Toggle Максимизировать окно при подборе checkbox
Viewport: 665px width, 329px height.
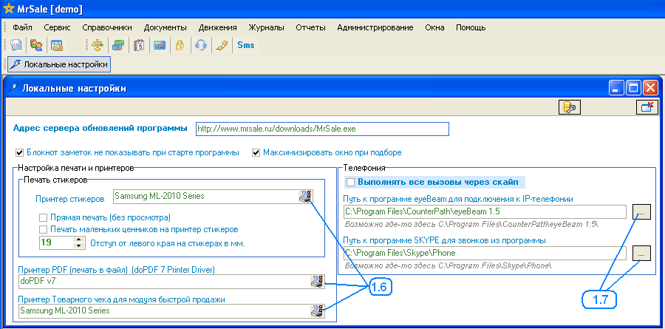[x=256, y=152]
